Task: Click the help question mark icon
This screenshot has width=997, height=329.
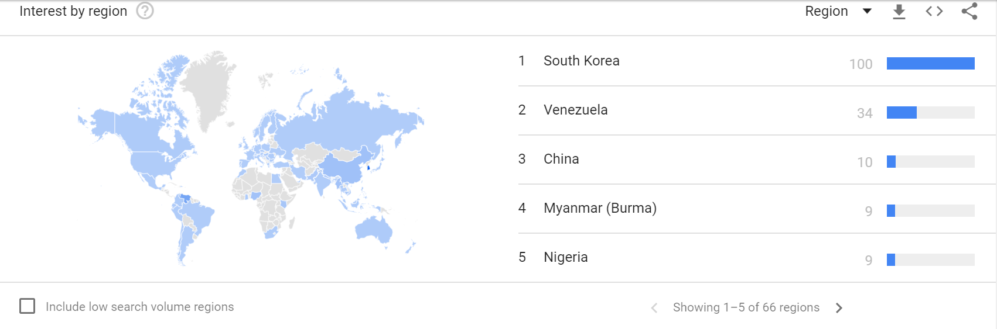Action: tap(145, 11)
